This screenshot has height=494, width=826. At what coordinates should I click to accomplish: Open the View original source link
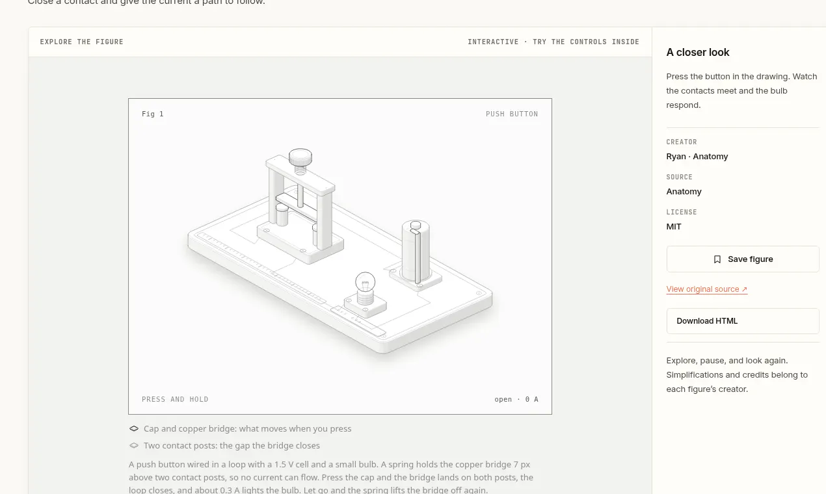[706, 289]
